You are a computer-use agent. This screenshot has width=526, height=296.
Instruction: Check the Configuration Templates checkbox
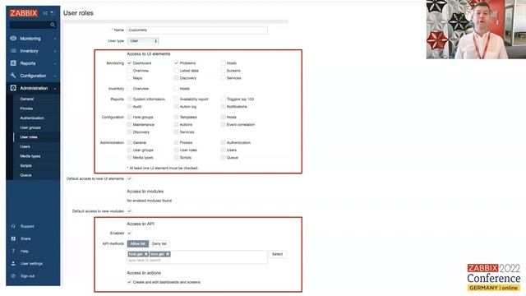pos(176,117)
